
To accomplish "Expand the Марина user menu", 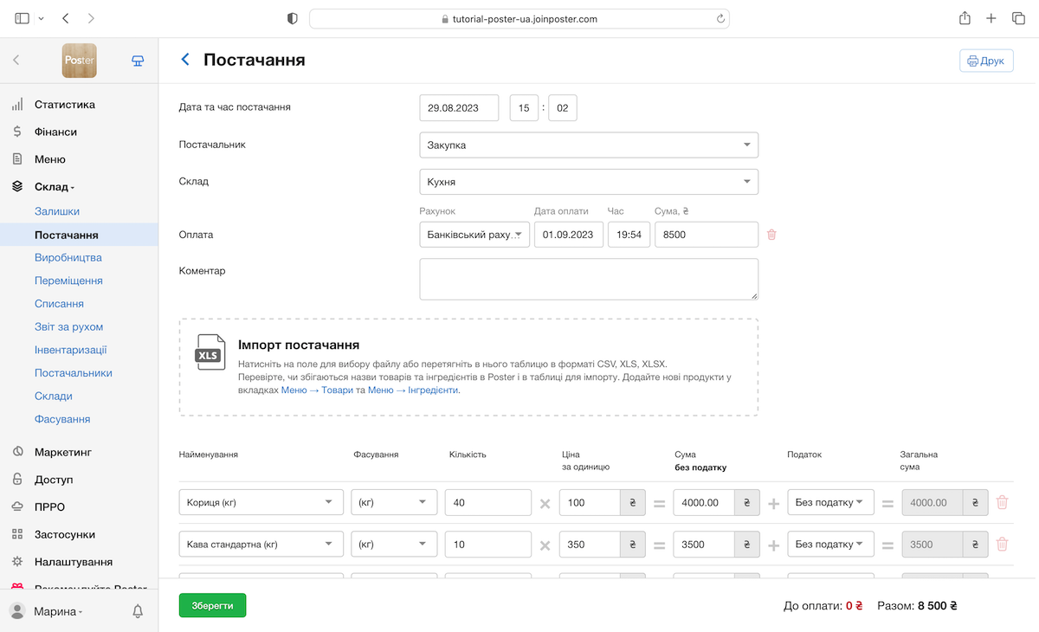I will [59, 612].
